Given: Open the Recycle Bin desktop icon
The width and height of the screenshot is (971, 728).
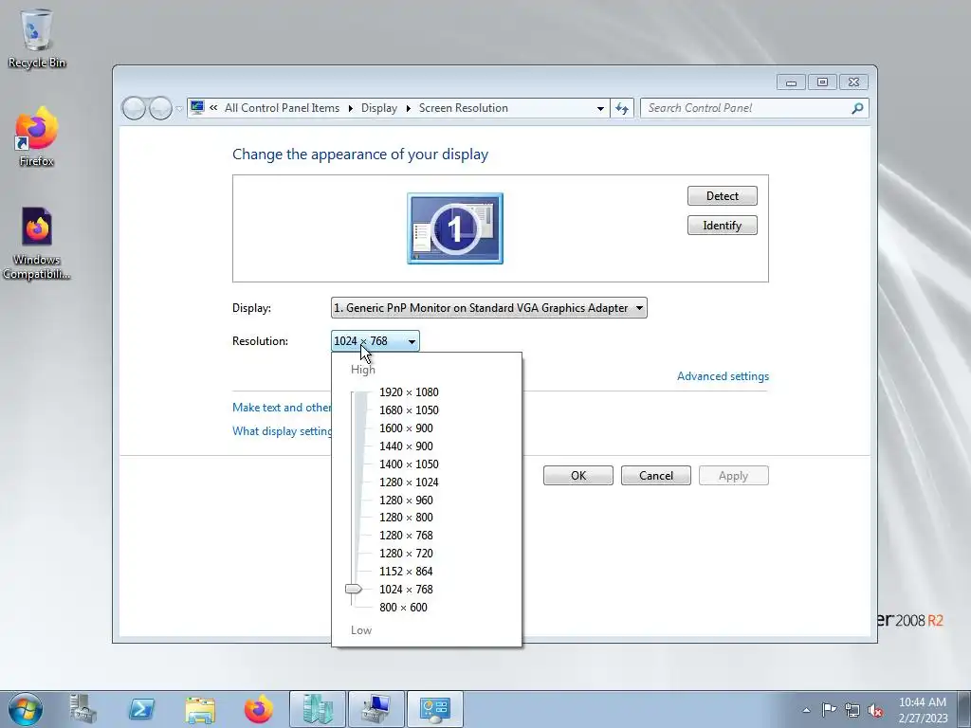Looking at the screenshot, I should (37, 38).
